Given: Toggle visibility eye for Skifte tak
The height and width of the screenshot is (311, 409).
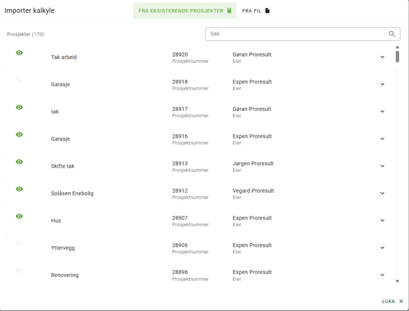Looking at the screenshot, I should point(20,162).
